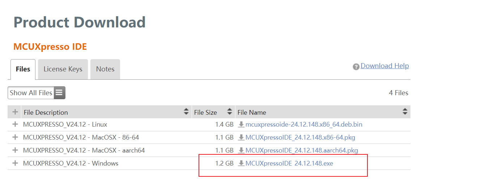Click the download arrow icon for the aarch64.pkg file
481x189 pixels.
241,150
